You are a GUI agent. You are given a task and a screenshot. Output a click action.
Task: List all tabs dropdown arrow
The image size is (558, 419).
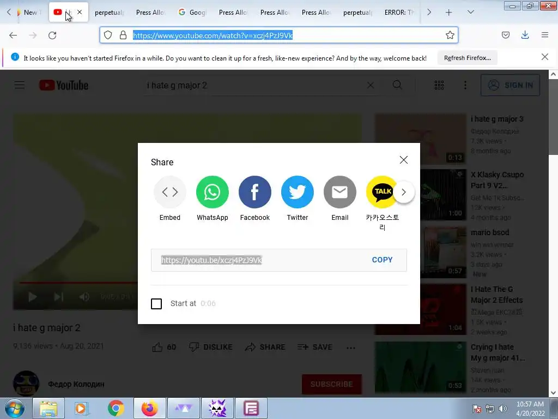[x=471, y=12]
